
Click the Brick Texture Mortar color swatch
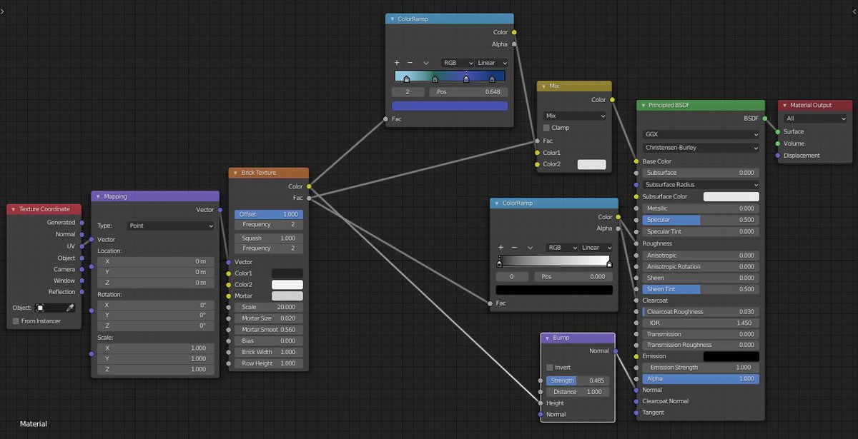[x=287, y=296]
